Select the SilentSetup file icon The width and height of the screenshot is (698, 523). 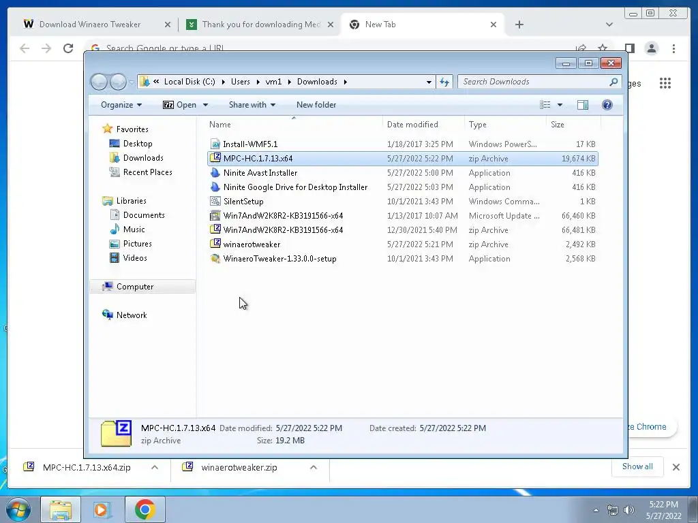(215, 201)
